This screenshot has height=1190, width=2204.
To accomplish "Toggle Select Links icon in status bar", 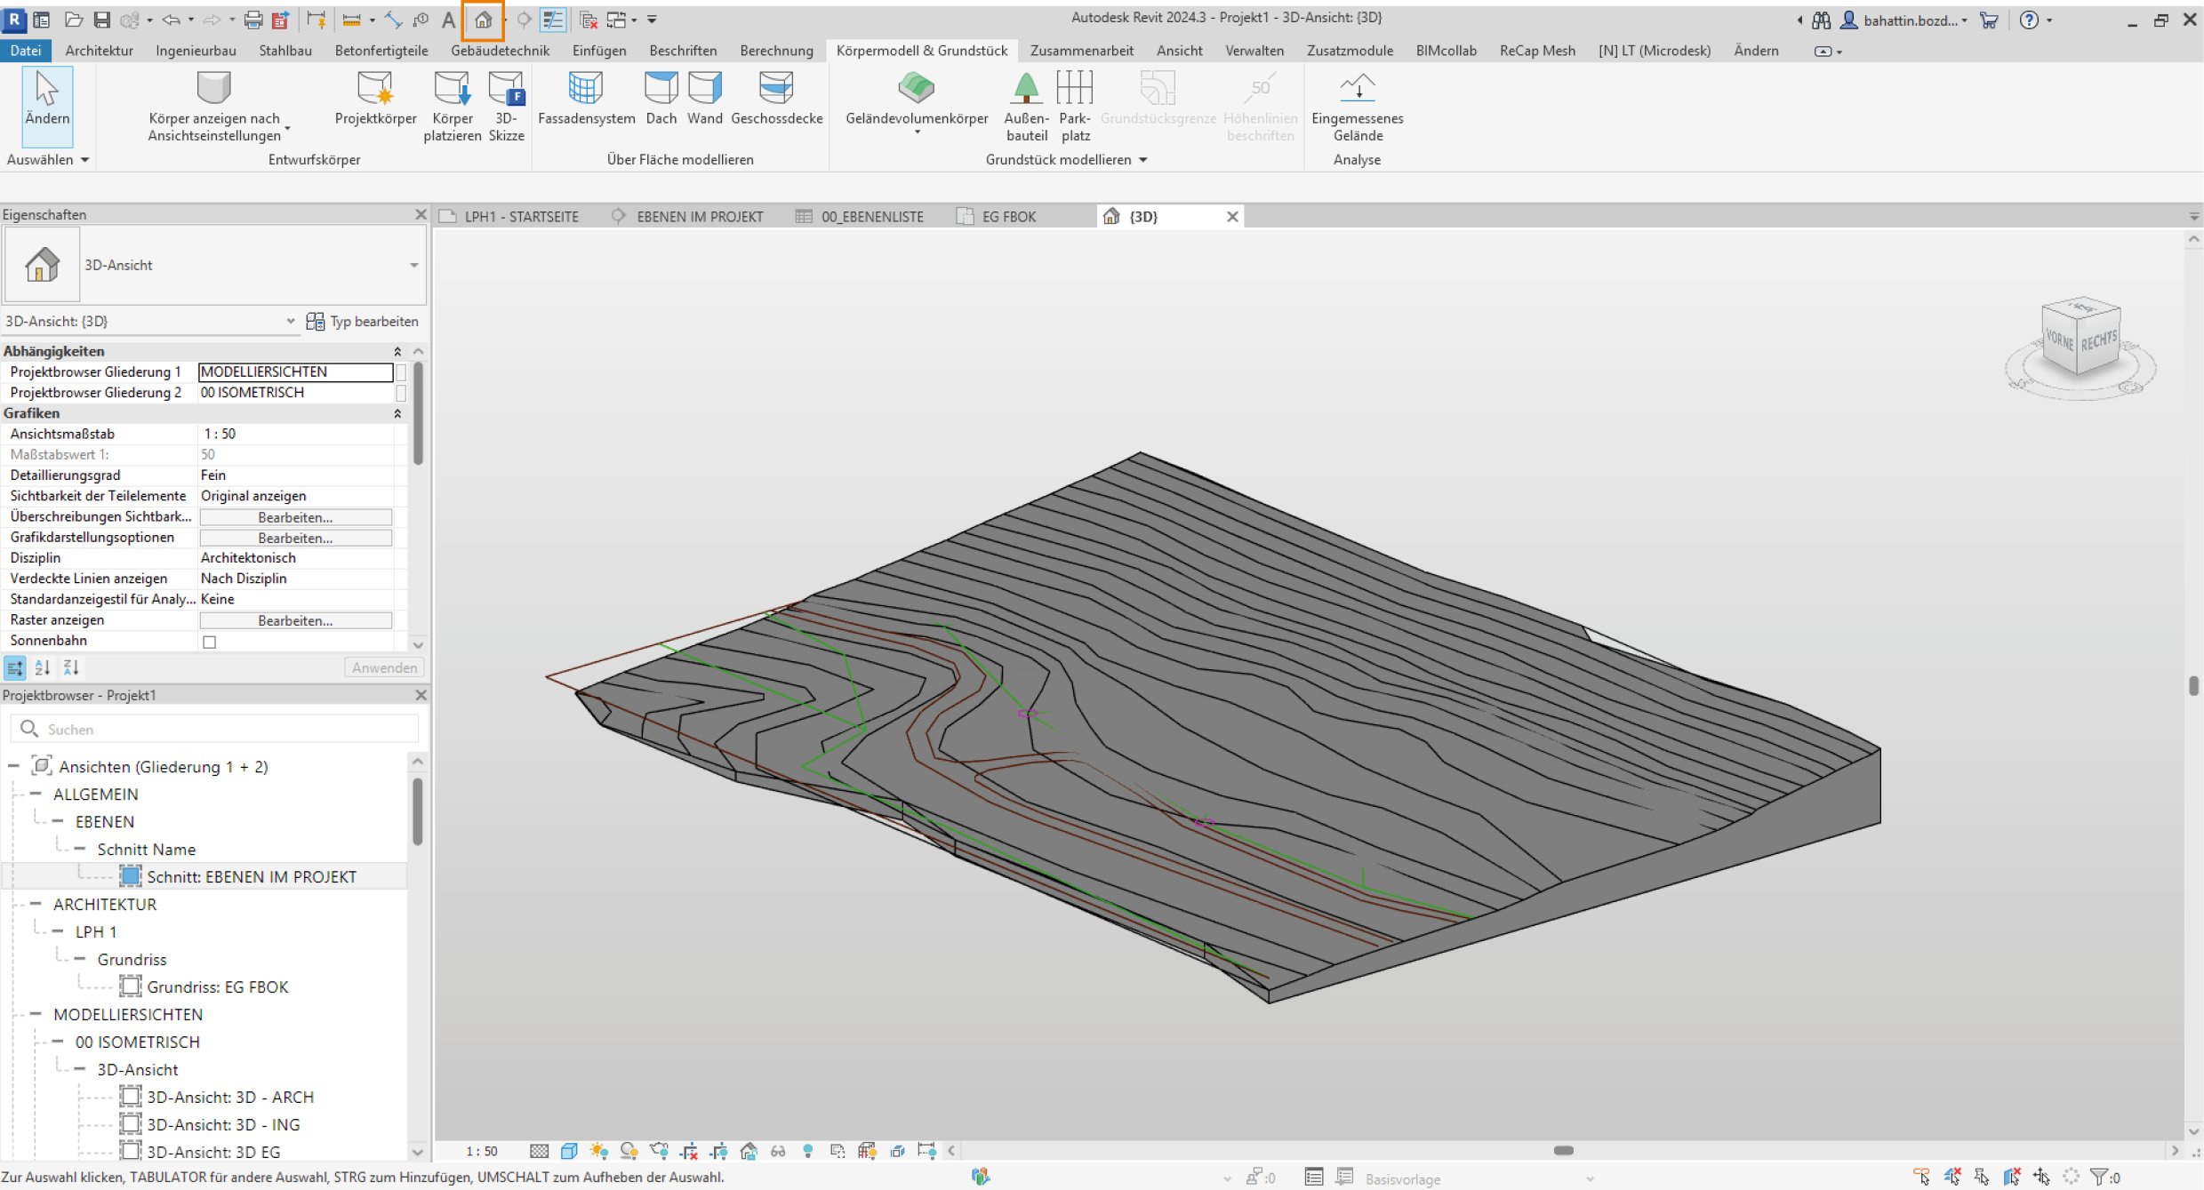I will [1922, 1177].
